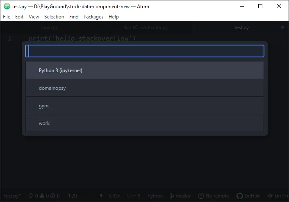
Task: Select the Python 3 (ipykernel) kernel
Action: [x=145, y=70]
